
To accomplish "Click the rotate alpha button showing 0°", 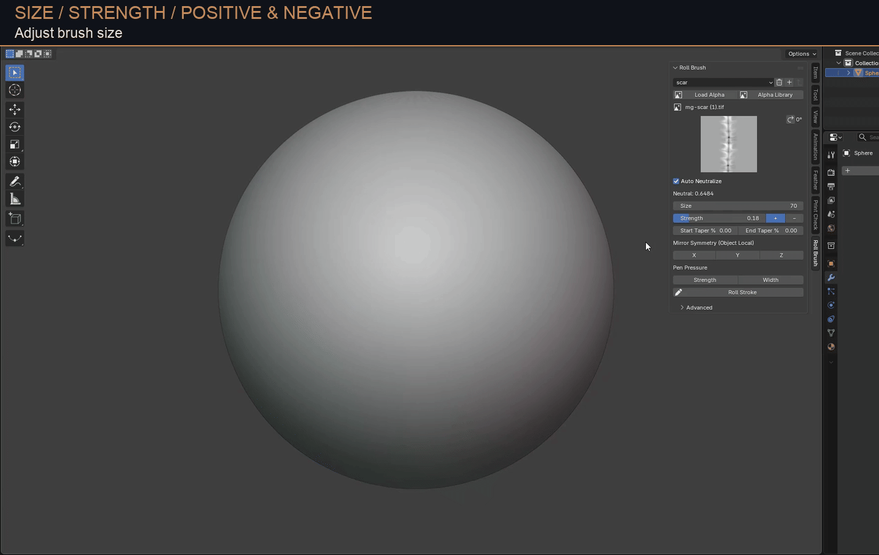I will [x=794, y=120].
